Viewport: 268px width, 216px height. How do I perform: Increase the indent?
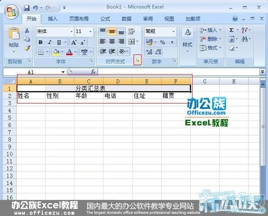tap(112, 52)
